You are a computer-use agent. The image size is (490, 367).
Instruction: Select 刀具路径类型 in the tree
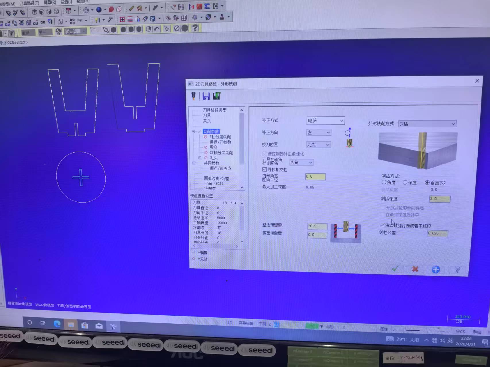(215, 110)
